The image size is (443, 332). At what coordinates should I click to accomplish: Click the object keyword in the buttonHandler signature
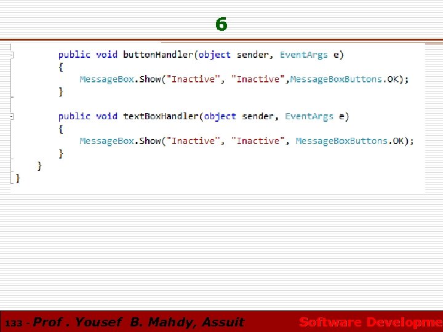pyautogui.click(x=215, y=55)
